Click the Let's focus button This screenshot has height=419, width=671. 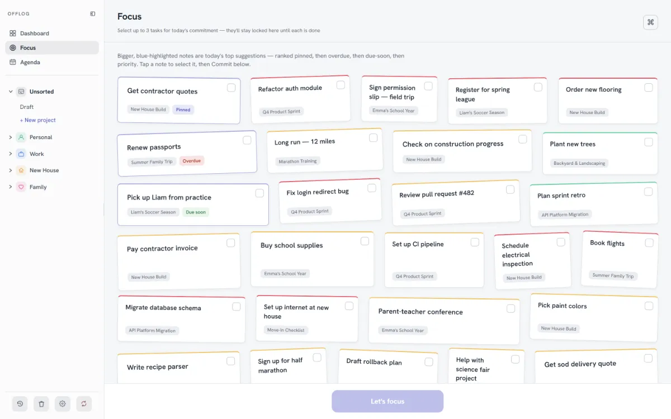388,401
